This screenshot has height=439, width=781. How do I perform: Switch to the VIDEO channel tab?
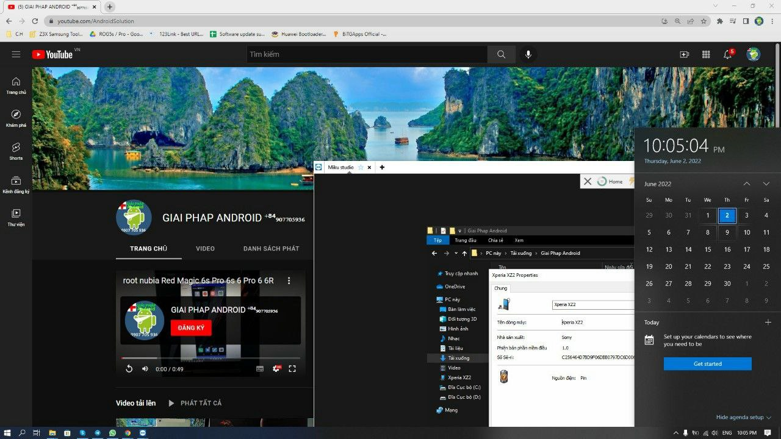tap(205, 249)
